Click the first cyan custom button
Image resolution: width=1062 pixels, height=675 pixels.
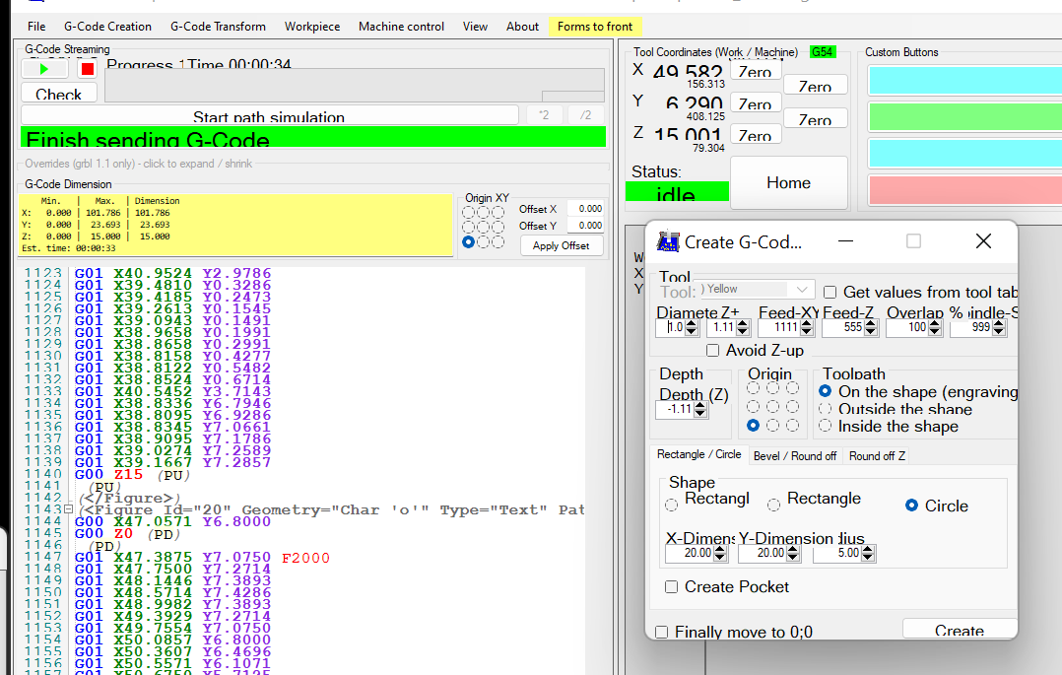coord(962,80)
